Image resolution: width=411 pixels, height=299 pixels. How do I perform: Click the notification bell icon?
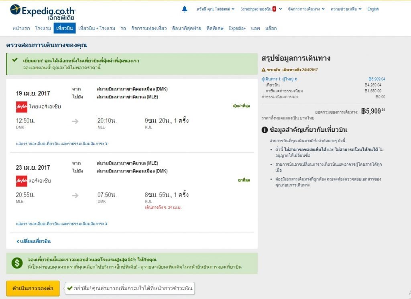[x=185, y=9]
